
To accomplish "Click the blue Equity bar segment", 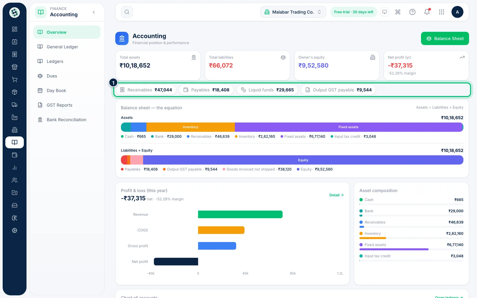I will tap(303, 160).
